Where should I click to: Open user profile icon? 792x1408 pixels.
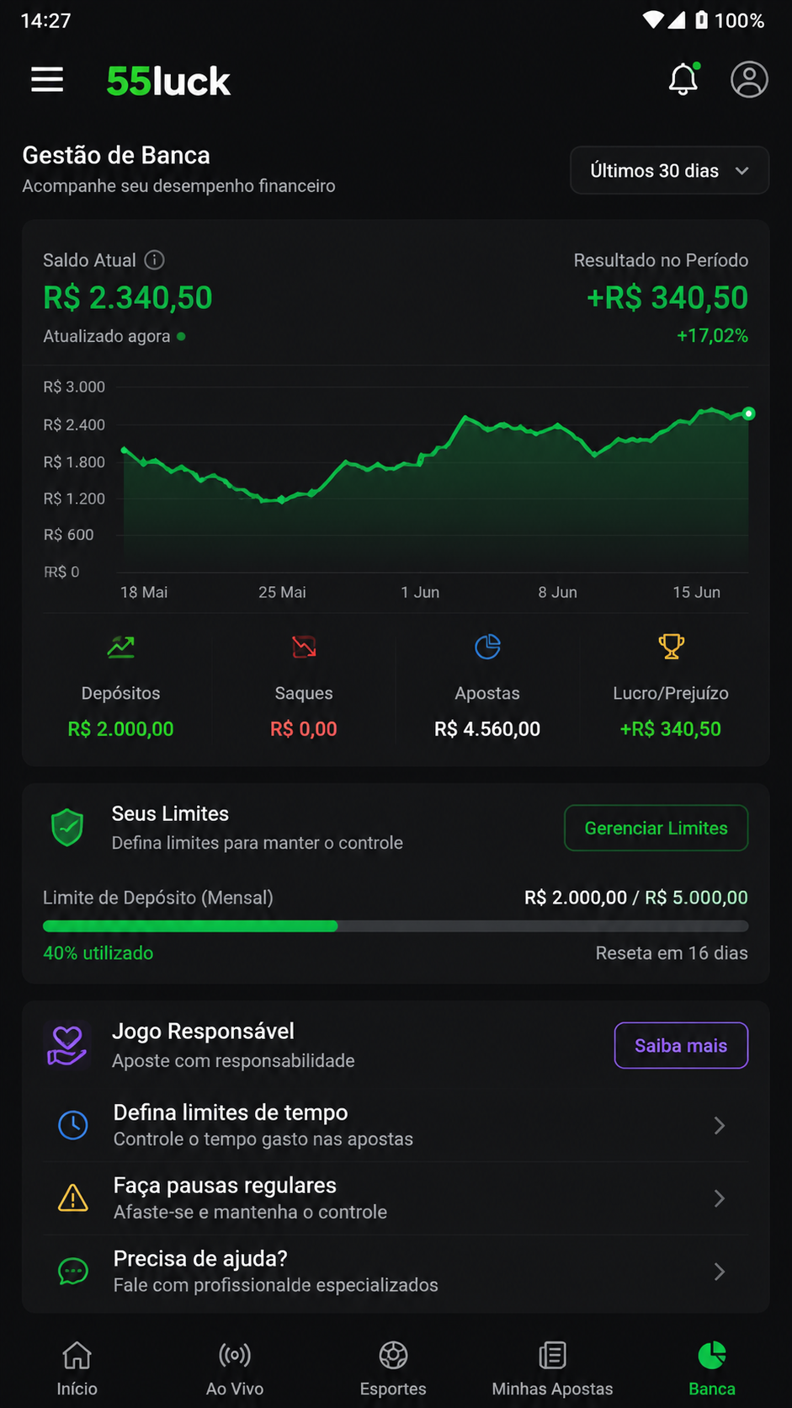tap(749, 80)
